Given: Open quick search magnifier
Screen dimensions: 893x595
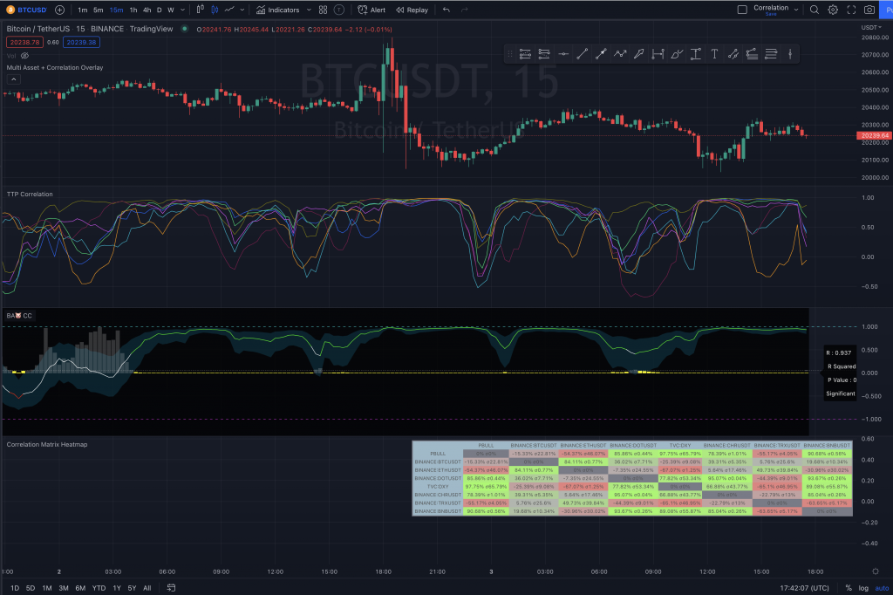Looking at the screenshot, I should 815,10.
